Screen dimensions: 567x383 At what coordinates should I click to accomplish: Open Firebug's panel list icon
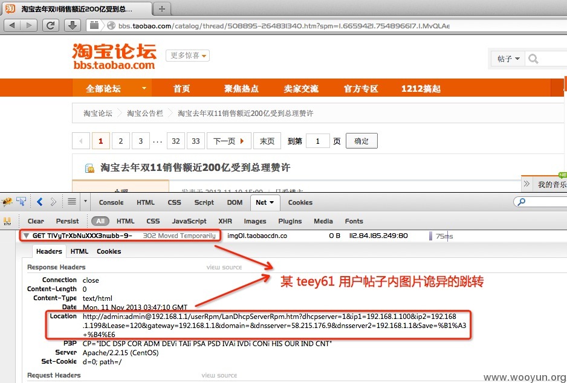[x=72, y=202]
